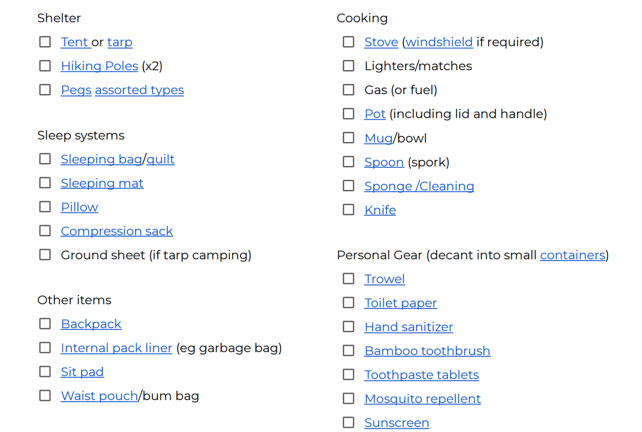Viewport: 642px width, 432px height.
Task: Follow the Stove link
Action: [x=381, y=42]
